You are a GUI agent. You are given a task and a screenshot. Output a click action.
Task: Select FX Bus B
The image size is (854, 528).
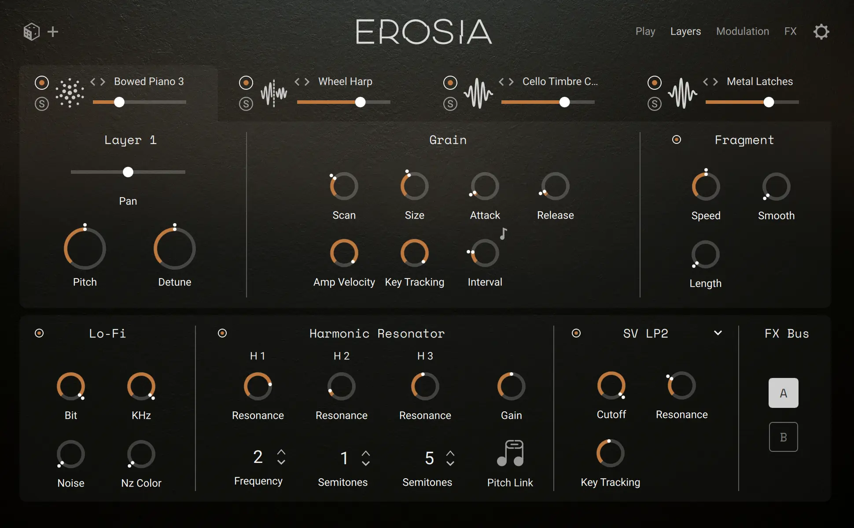[784, 436]
